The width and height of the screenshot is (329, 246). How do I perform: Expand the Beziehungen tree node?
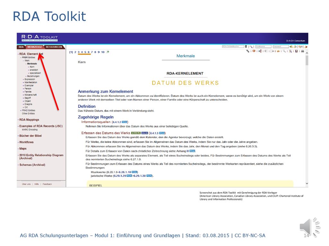pos(26,76)
